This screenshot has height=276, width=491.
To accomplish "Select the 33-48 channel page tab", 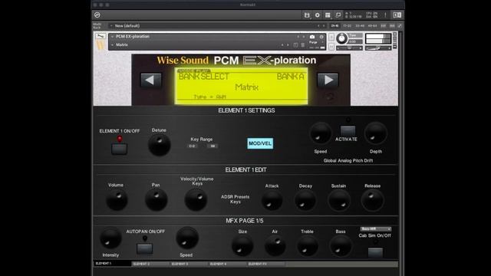I will (x=360, y=25).
